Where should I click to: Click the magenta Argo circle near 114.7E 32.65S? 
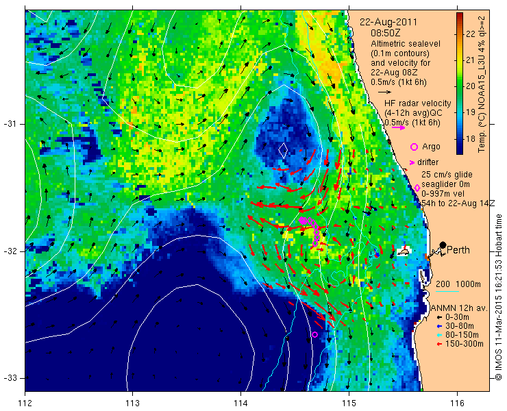pyautogui.click(x=314, y=334)
